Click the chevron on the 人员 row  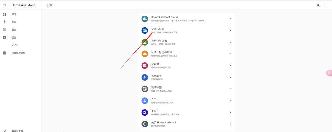pos(230,101)
